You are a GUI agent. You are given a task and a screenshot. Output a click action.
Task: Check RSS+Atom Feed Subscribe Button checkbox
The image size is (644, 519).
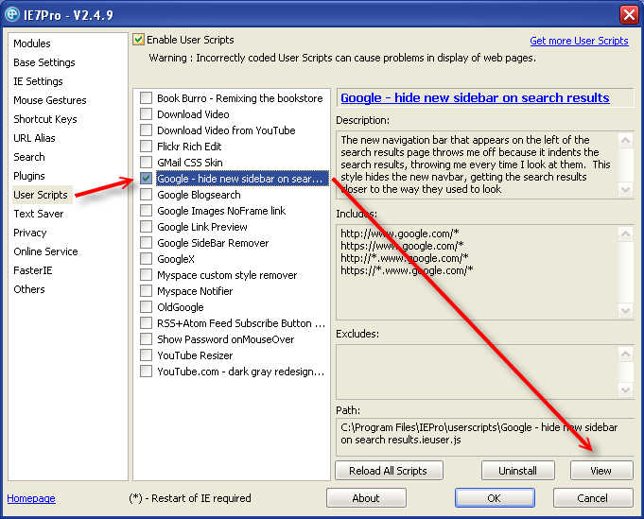pos(146,322)
